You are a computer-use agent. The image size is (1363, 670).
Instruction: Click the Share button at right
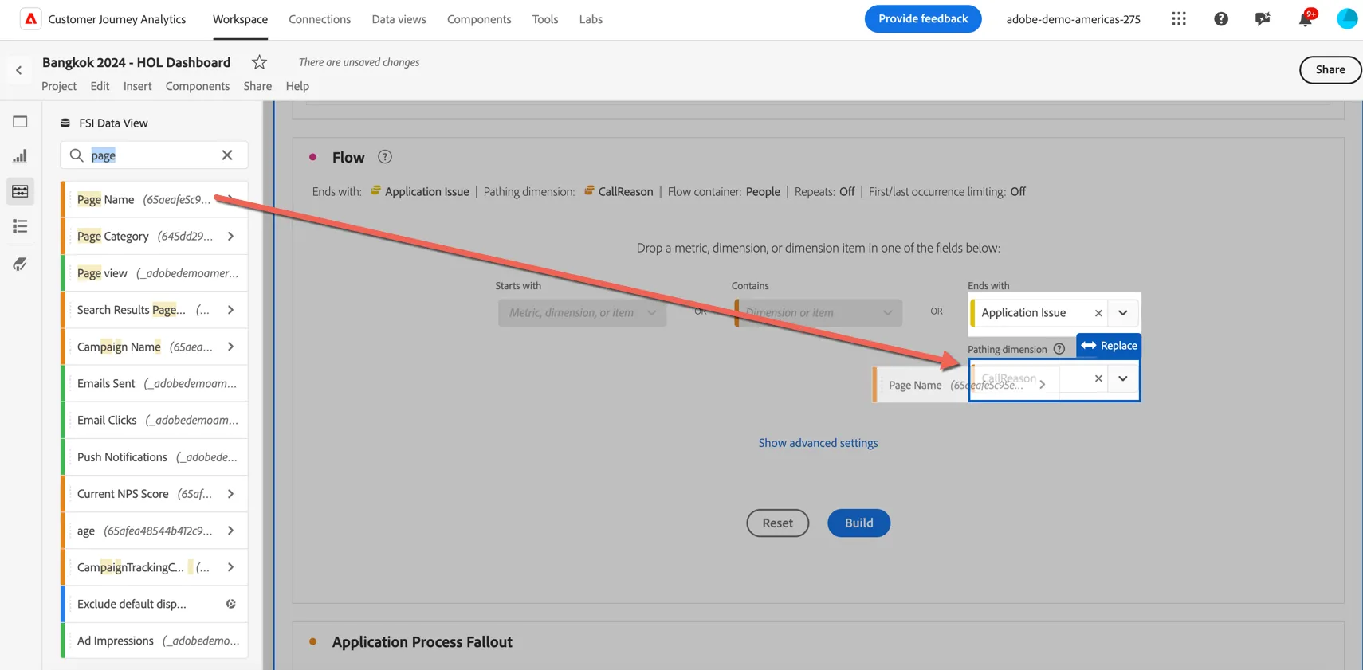pos(1330,69)
